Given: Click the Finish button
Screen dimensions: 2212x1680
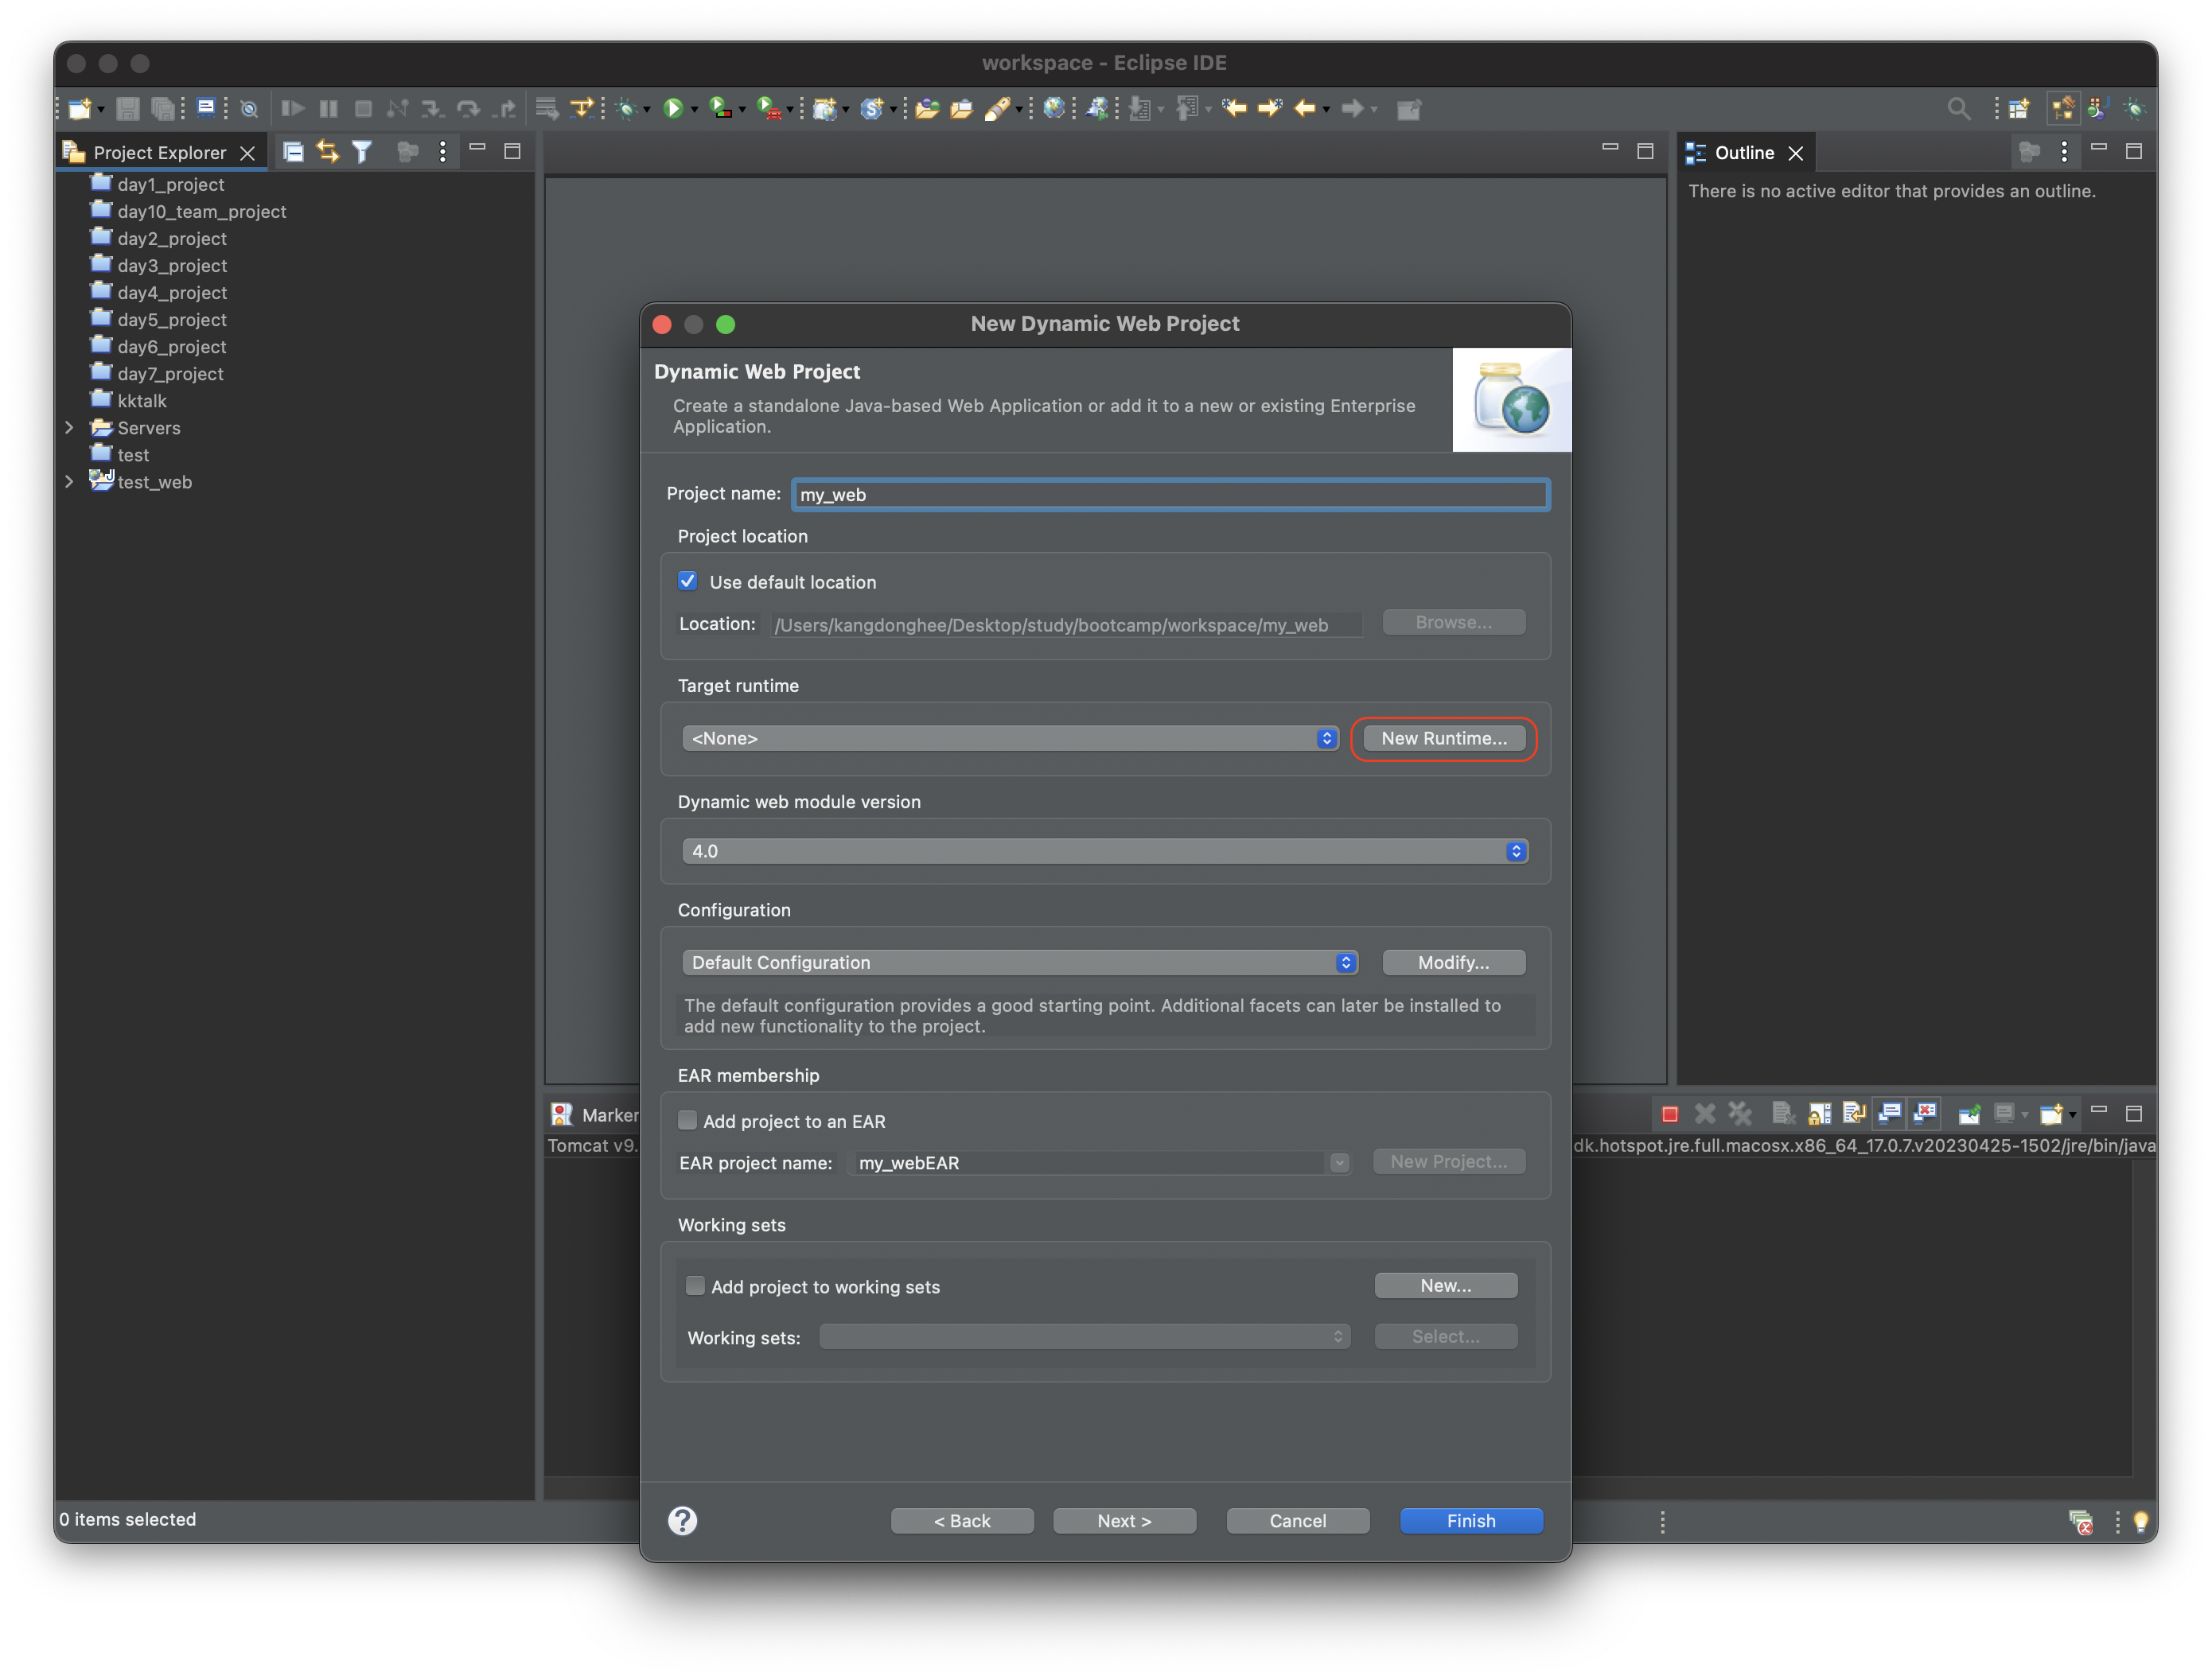Looking at the screenshot, I should [1471, 1521].
